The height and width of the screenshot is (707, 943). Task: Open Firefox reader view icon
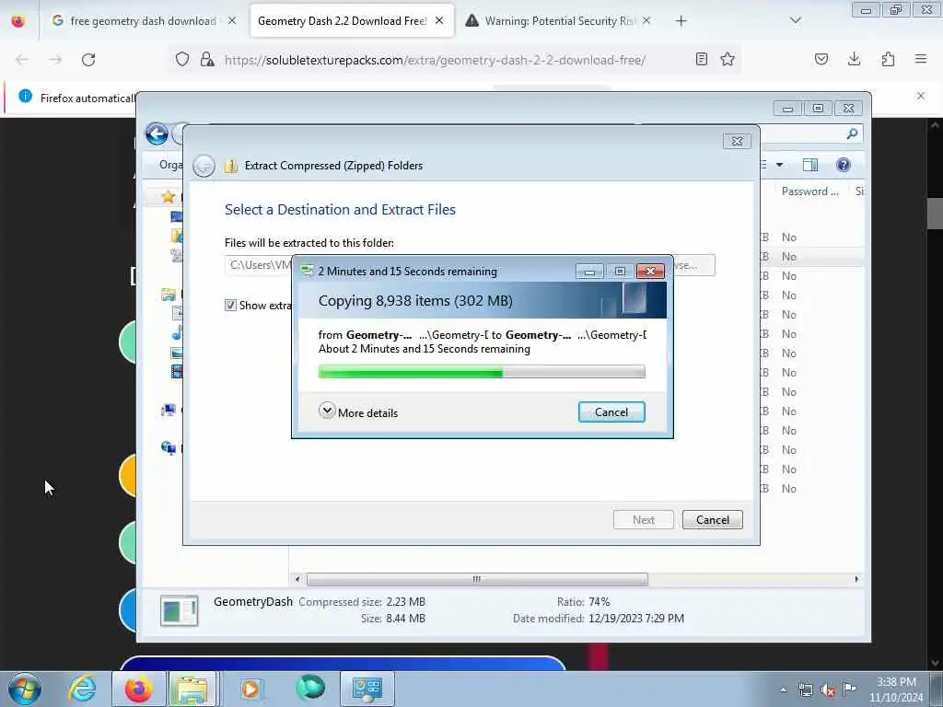(x=701, y=59)
